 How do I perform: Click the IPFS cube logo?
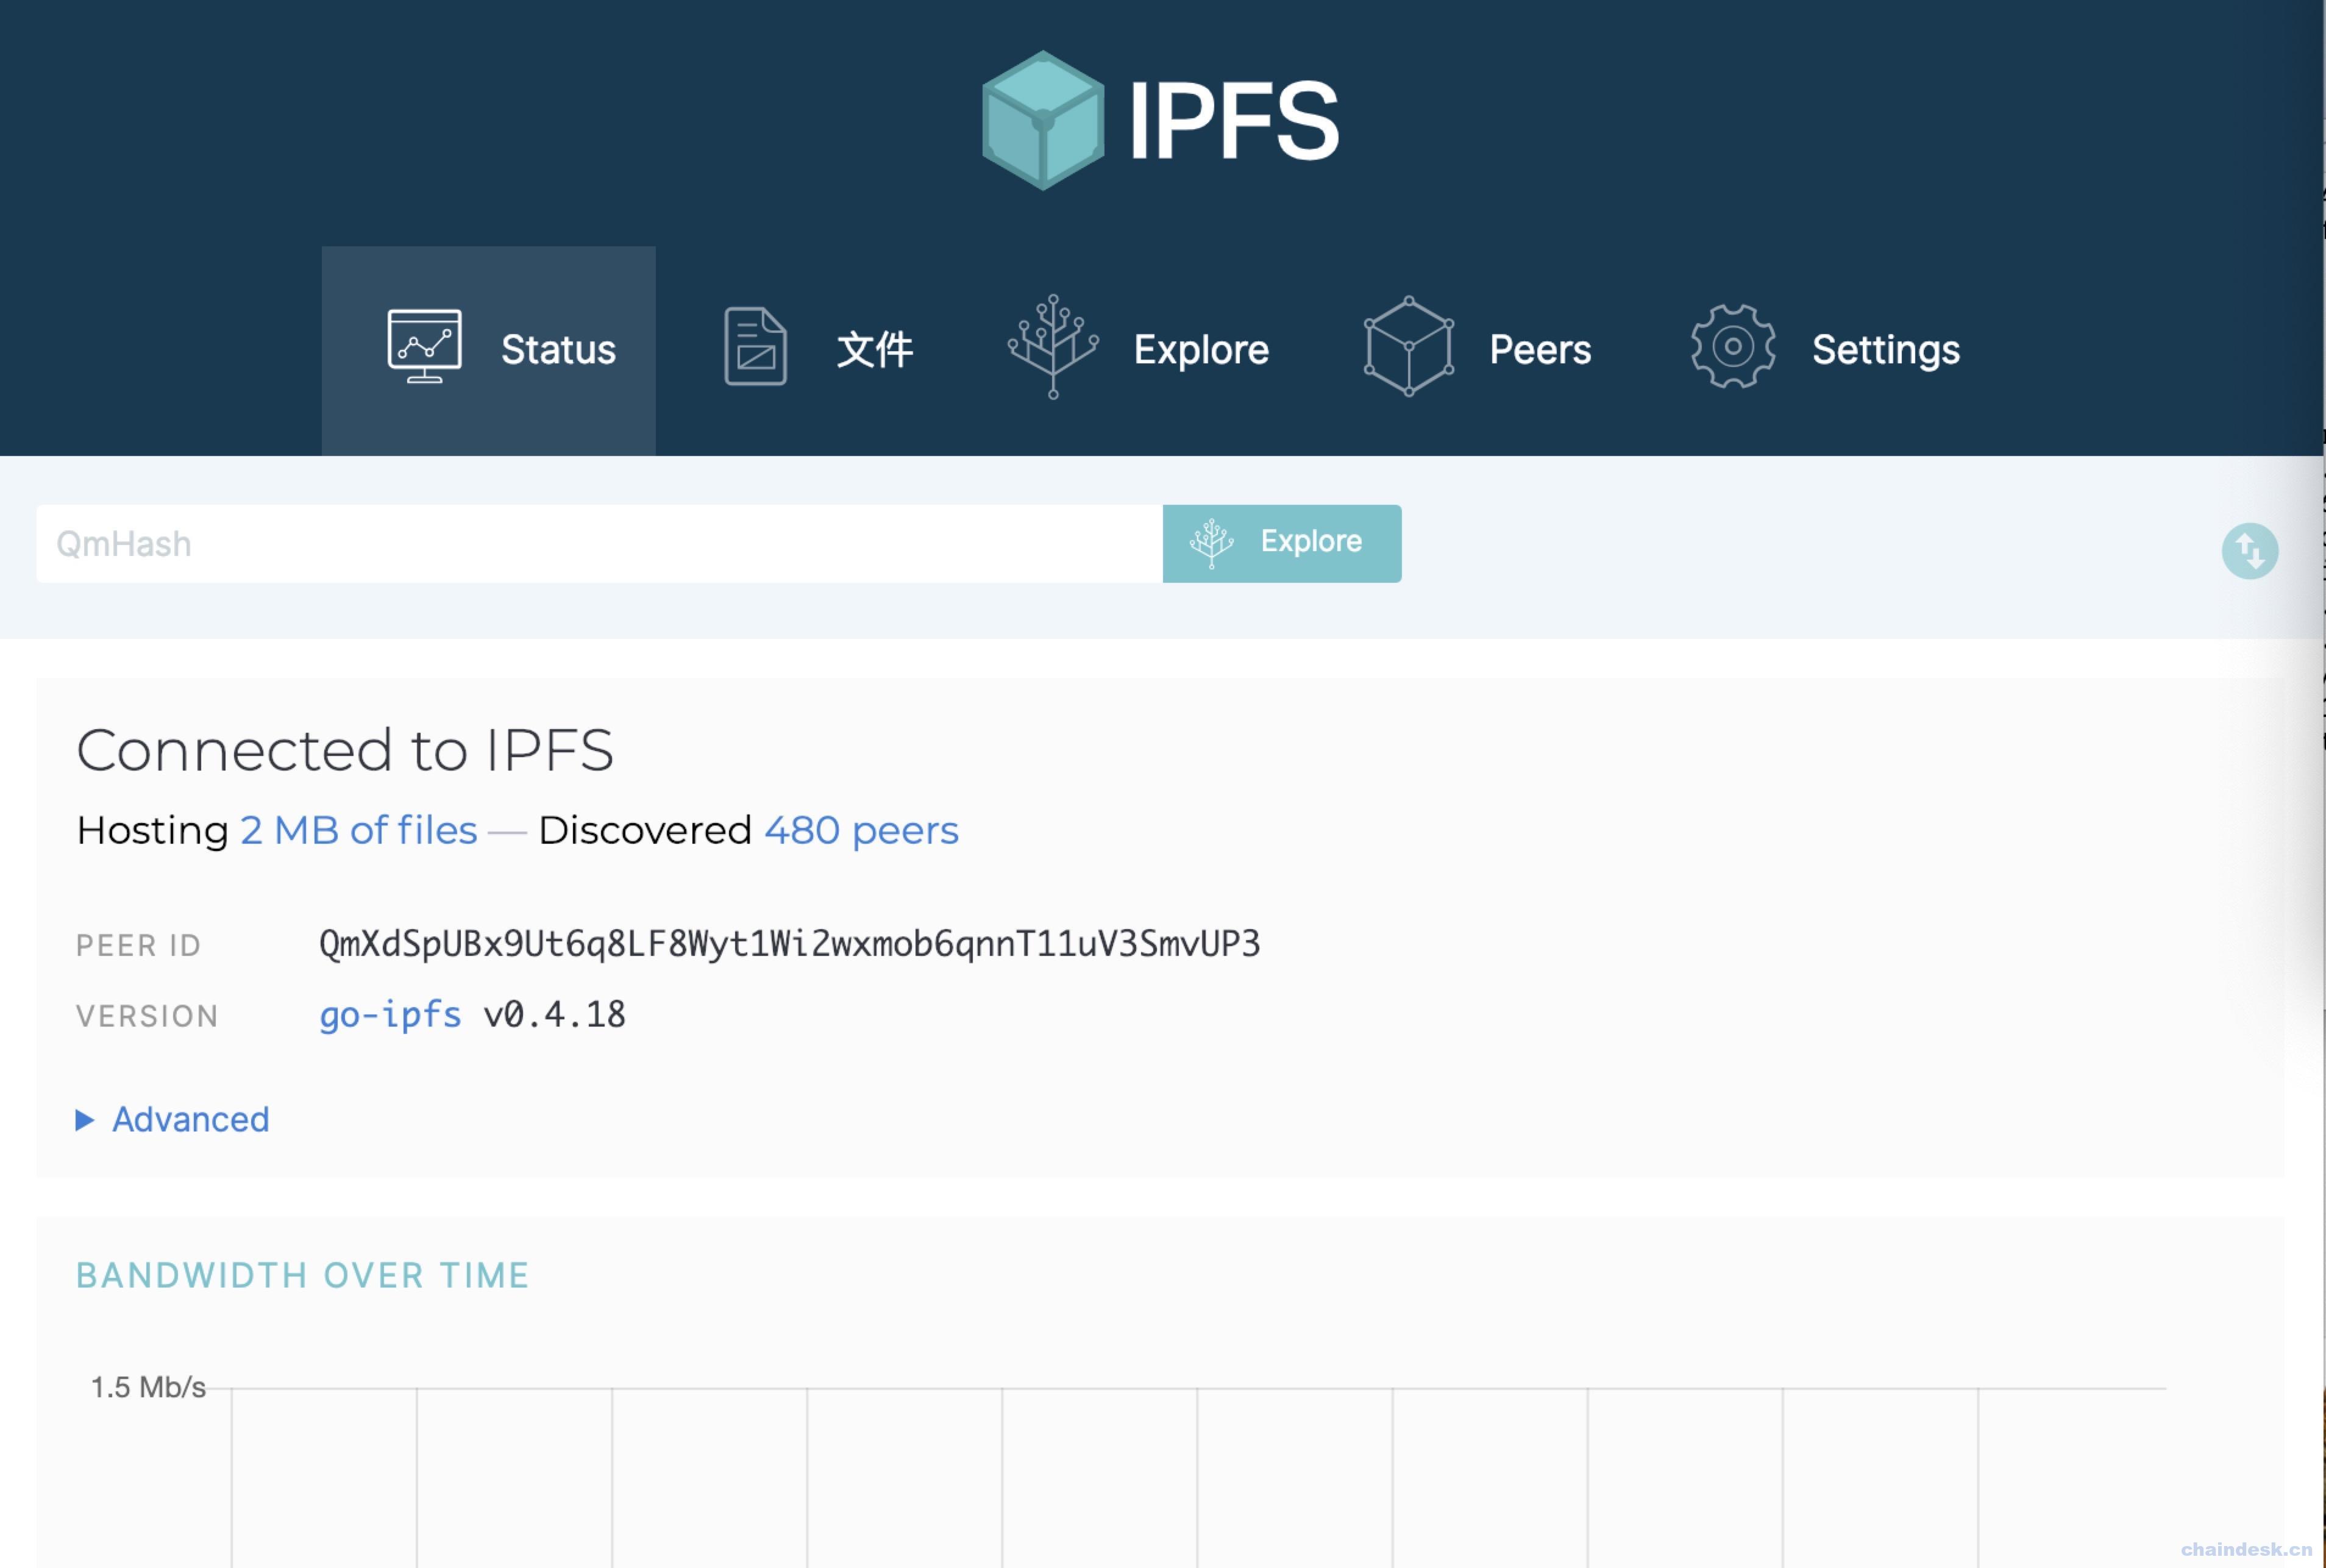[1042, 120]
